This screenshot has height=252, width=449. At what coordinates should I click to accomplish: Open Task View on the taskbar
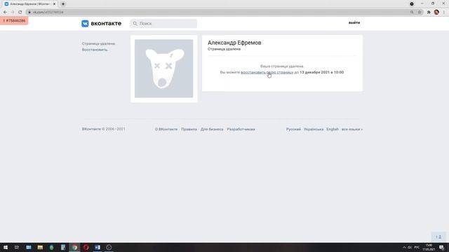pyautogui.click(x=17, y=247)
